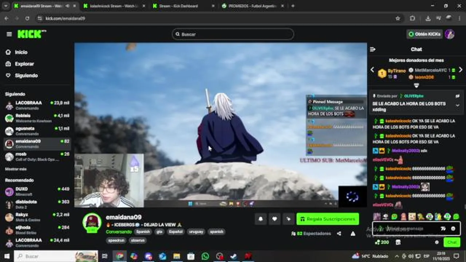Screen dimensions: 466x262
Task: Click the speedrun tag
Action: (116, 240)
